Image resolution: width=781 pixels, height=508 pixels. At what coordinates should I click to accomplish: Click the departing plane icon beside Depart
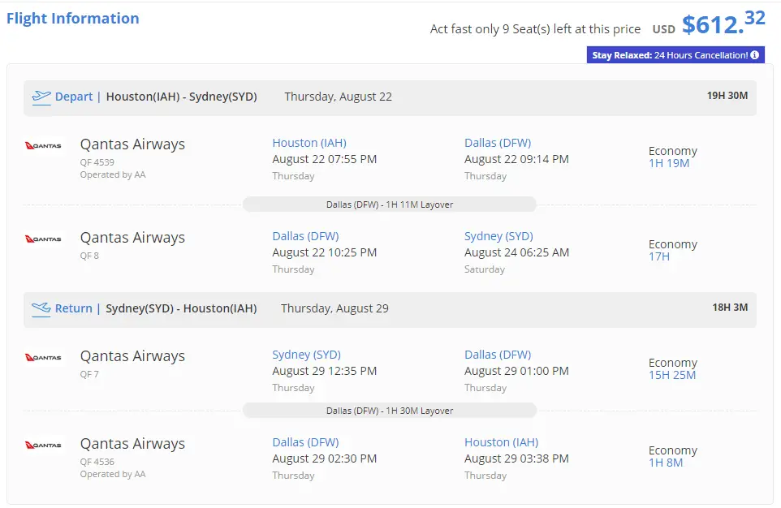point(41,97)
